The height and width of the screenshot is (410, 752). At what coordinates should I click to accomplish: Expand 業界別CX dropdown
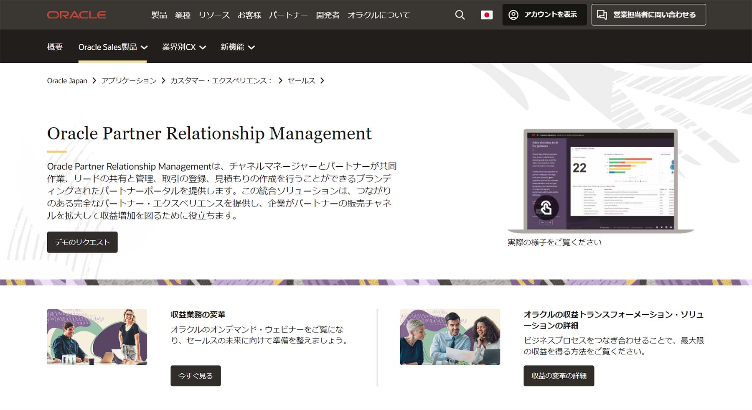point(184,47)
